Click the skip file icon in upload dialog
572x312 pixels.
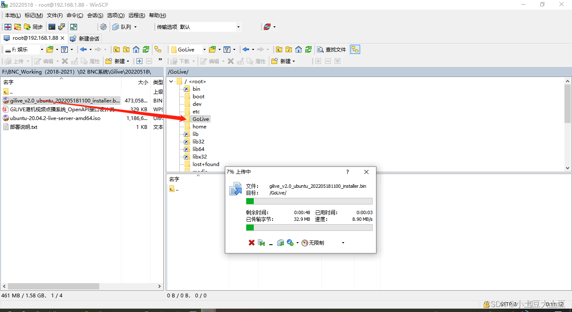coord(261,243)
